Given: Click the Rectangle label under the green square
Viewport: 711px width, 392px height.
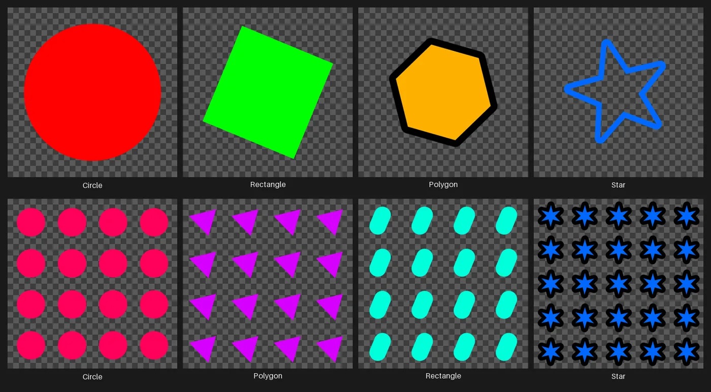Looking at the screenshot, I should coord(268,185).
